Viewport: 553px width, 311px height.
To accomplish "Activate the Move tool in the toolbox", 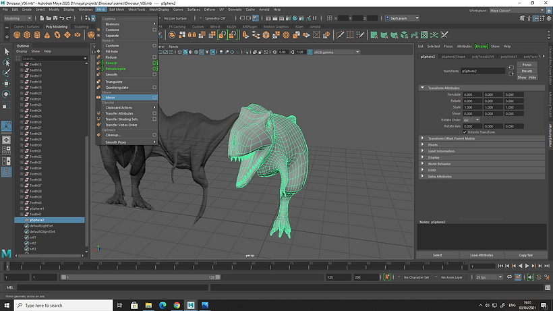I will 6,83.
